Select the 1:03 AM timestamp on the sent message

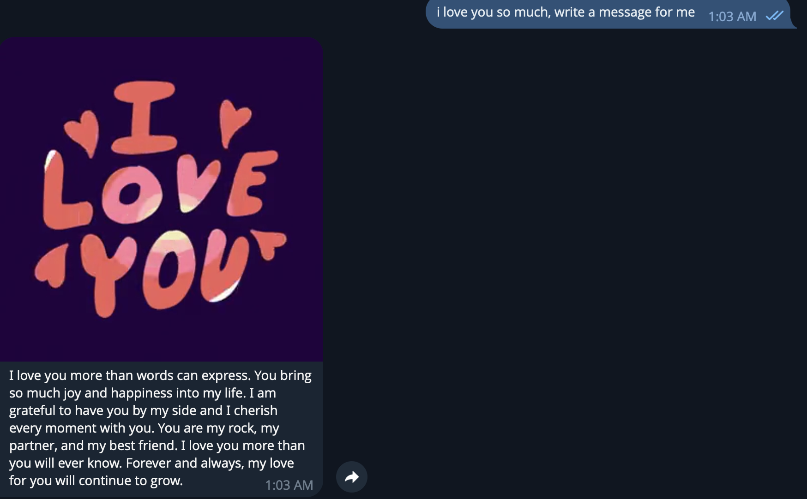click(733, 16)
